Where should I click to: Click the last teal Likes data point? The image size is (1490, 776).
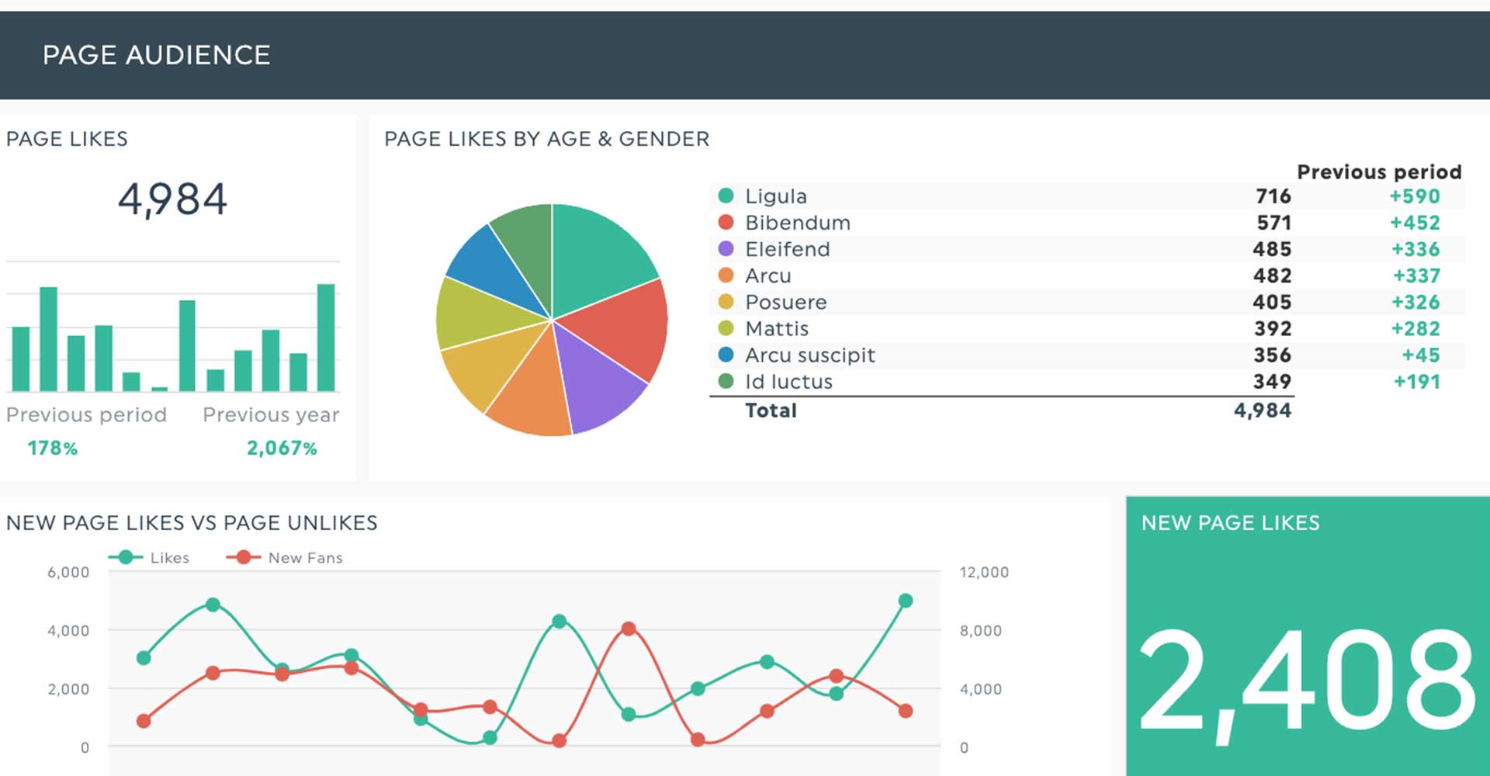tap(905, 600)
